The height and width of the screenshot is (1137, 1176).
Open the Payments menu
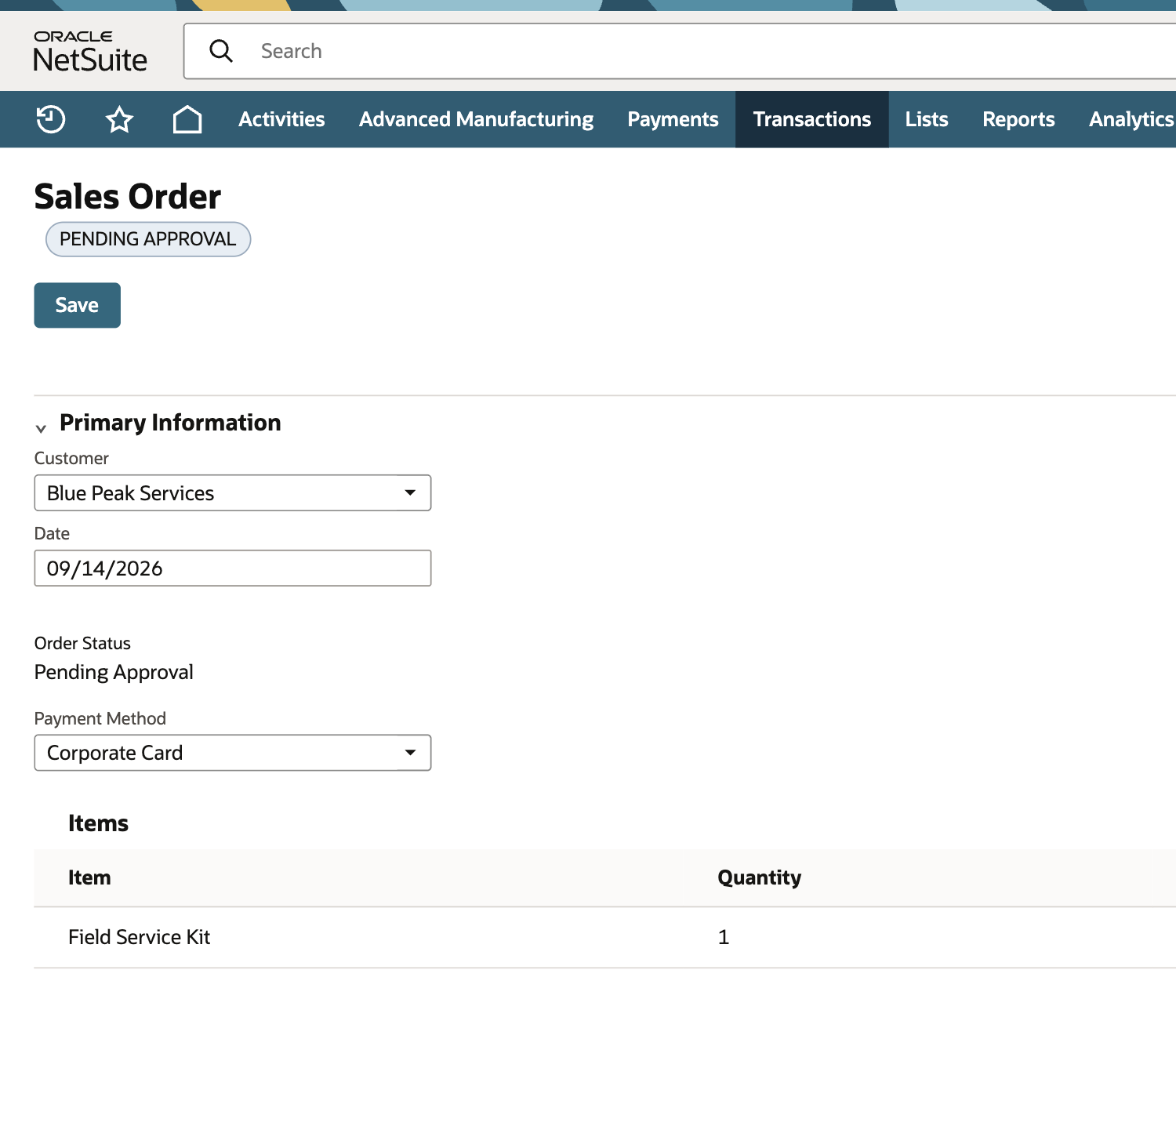pyautogui.click(x=673, y=119)
